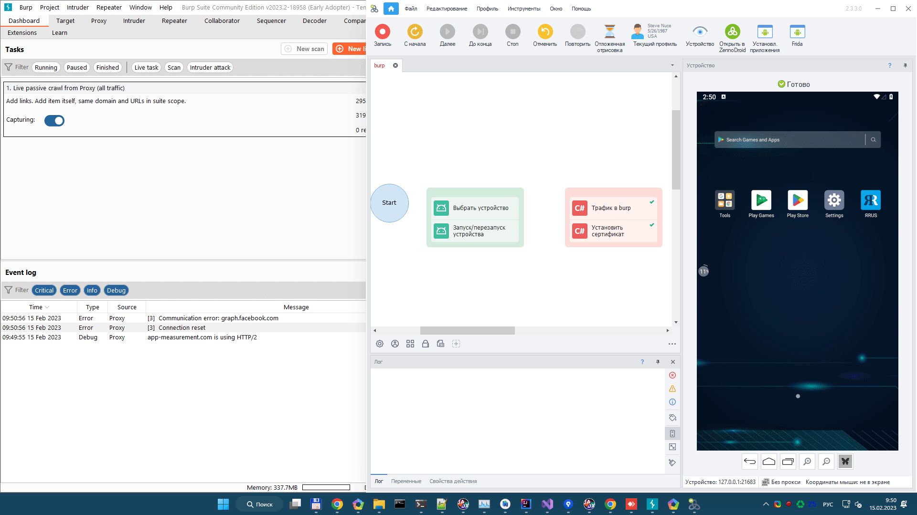Open recent apps button under device
917x515 pixels.
click(788, 461)
